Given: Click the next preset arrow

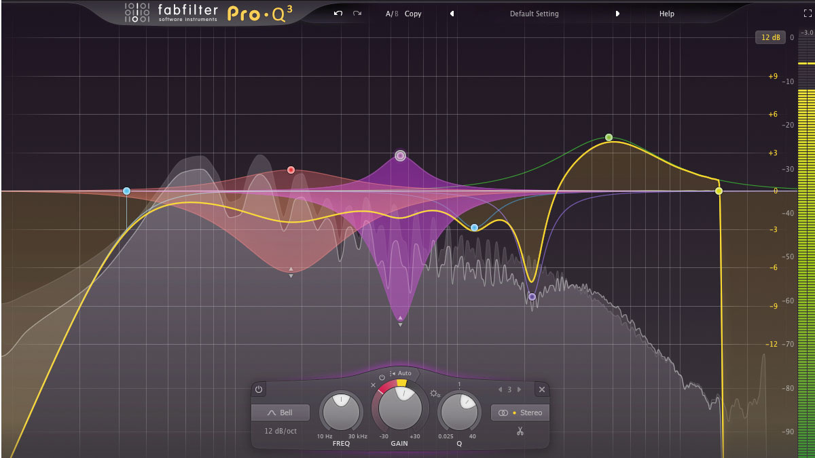Looking at the screenshot, I should (618, 13).
